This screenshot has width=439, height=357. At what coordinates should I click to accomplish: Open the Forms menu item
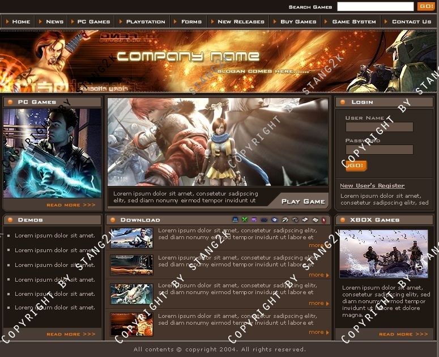191,22
